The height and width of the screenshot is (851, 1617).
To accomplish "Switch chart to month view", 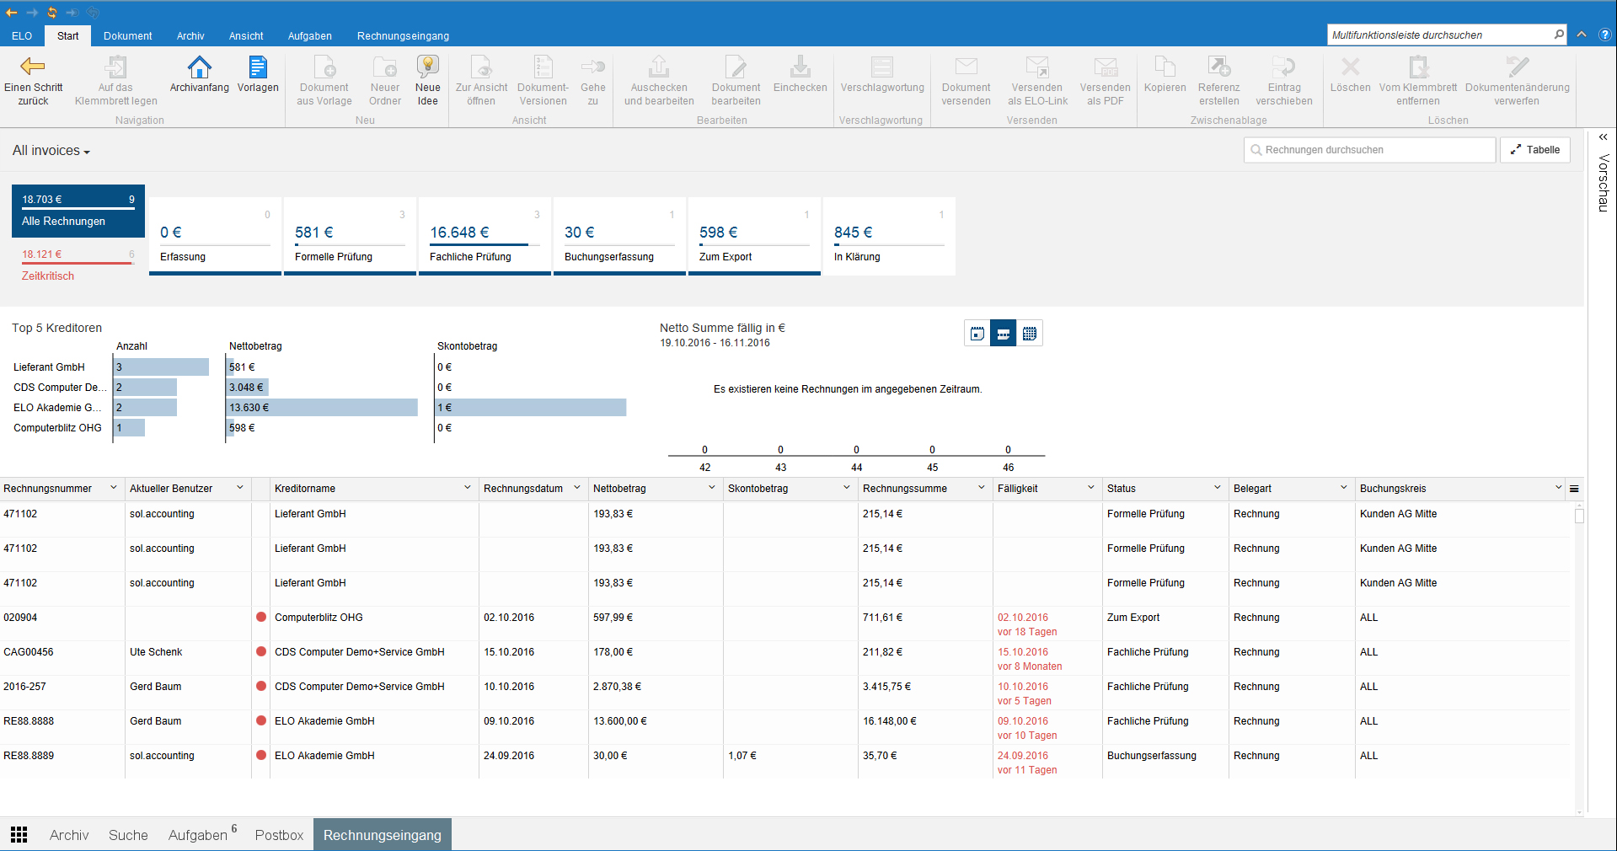I will click(1030, 334).
